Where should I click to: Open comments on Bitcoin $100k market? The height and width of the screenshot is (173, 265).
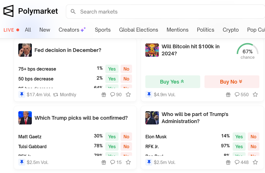[242, 95]
